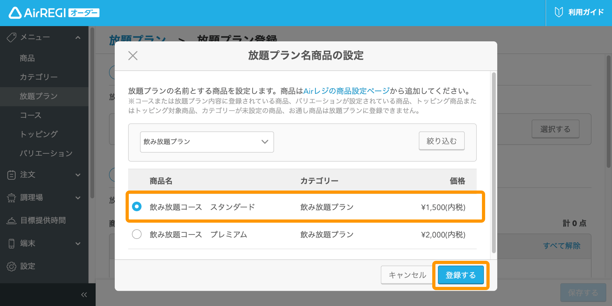Click the 保存する button behind the dialog

point(583,293)
